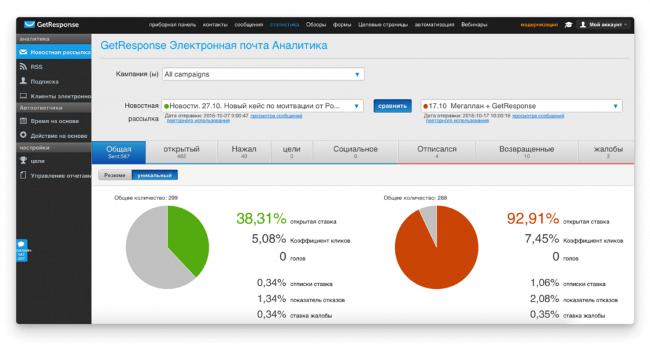Viewport: 650px width, 353px height.
Task: Select the открытый 462 tab
Action: pyautogui.click(x=182, y=152)
